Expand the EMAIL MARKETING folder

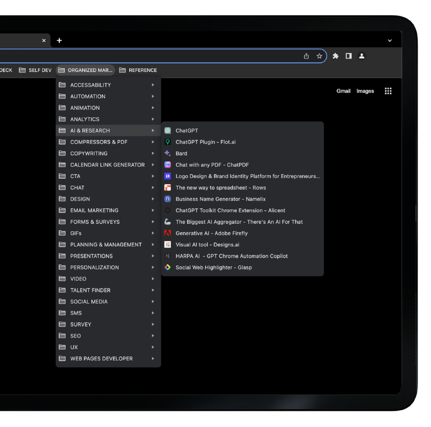pos(108,211)
